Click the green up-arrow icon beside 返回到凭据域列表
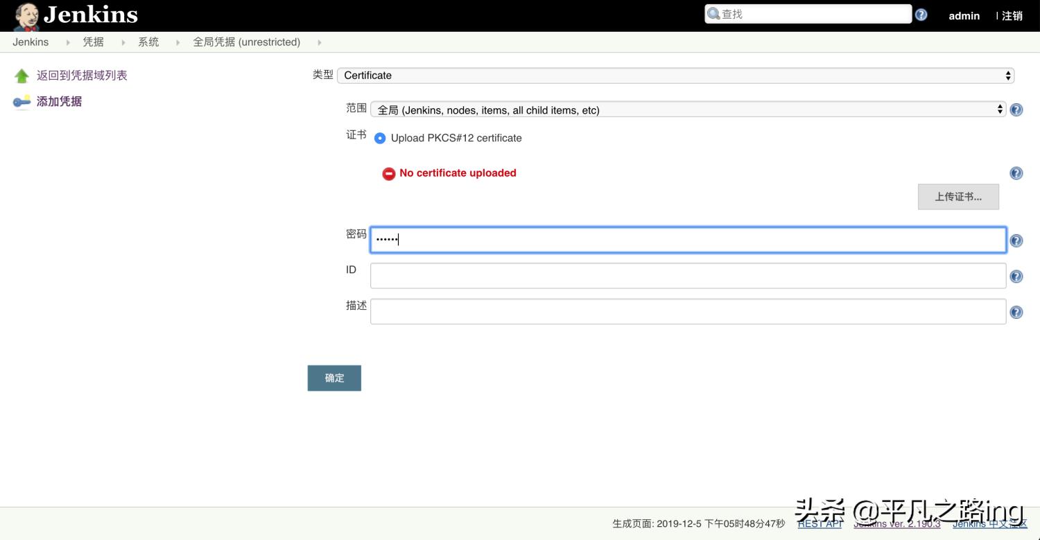The image size is (1040, 540). pos(21,75)
